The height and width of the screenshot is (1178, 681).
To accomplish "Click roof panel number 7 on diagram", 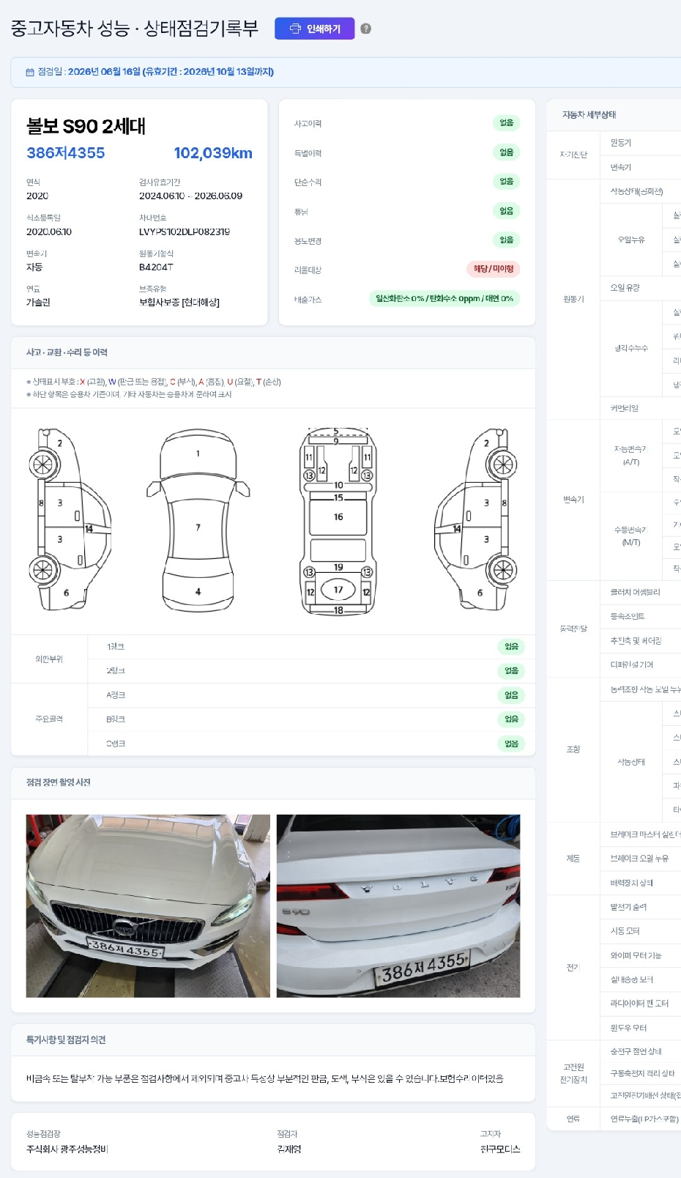I will [198, 527].
